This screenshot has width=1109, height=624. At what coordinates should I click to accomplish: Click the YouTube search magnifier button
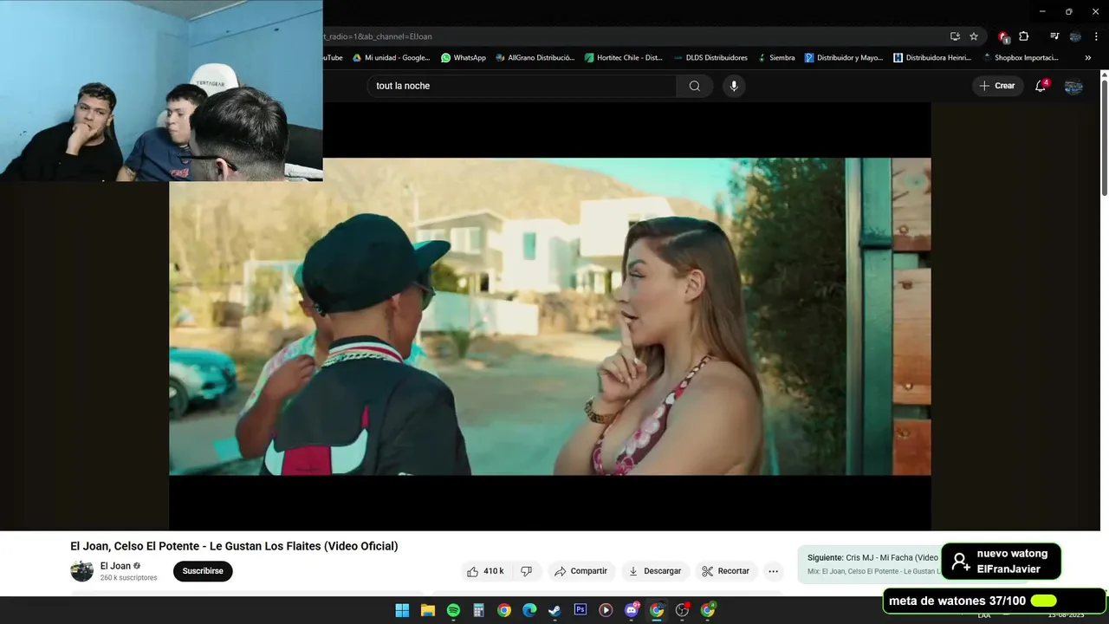[x=695, y=86]
